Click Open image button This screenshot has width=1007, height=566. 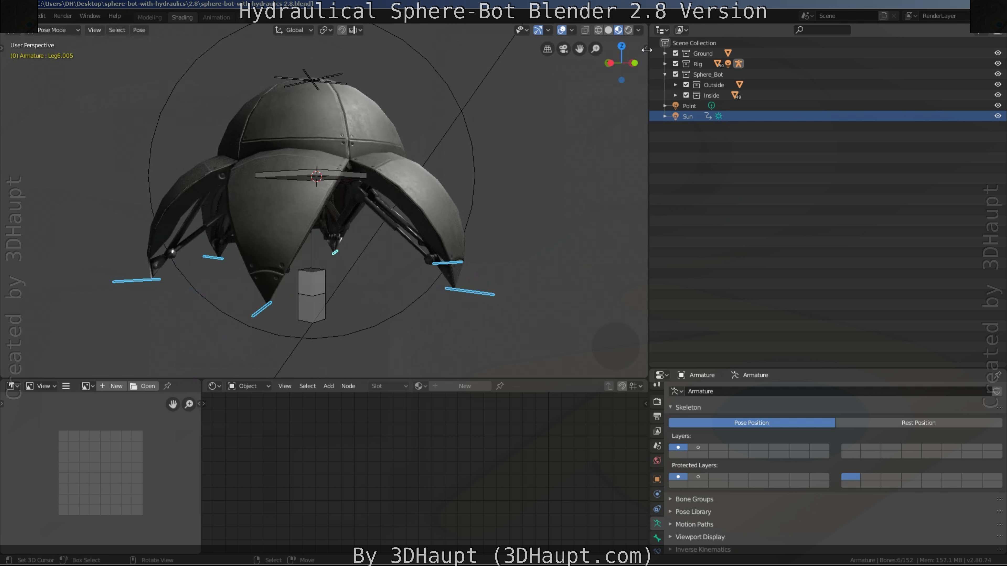coord(143,386)
